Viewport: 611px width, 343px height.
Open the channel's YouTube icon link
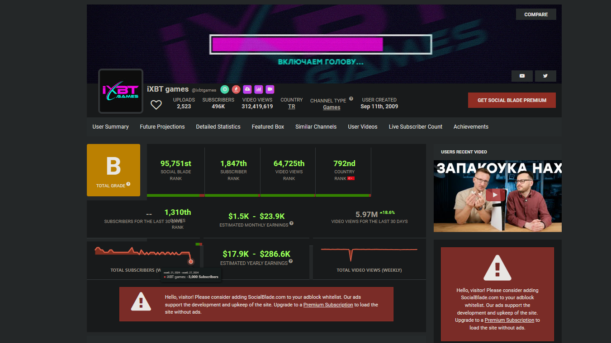click(x=522, y=76)
